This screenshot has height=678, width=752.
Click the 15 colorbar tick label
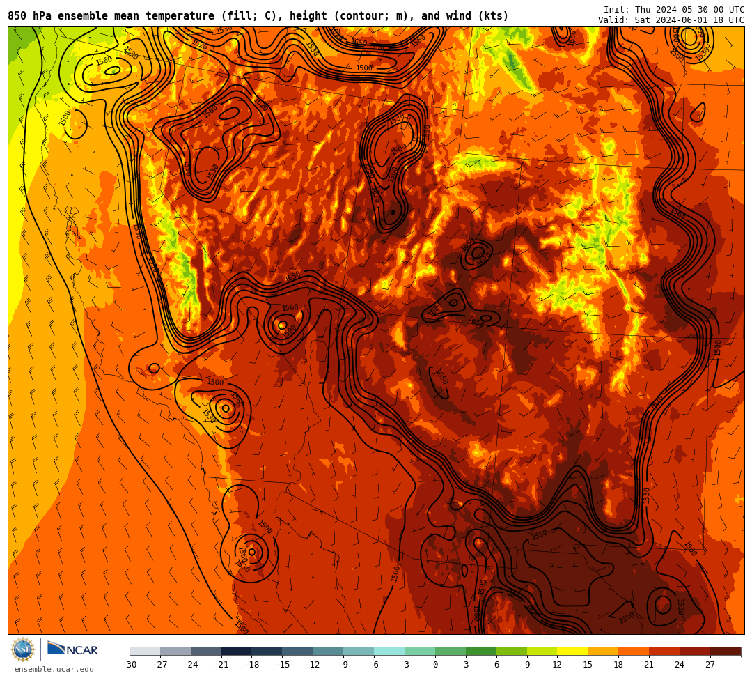[588, 665]
